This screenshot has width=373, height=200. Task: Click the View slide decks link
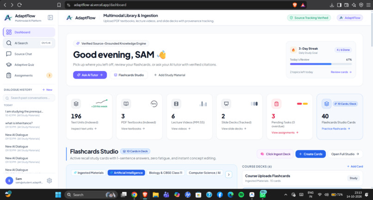point(234,129)
